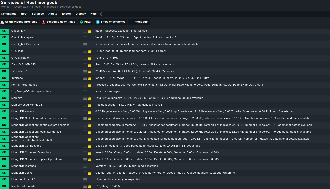Open graph icon for MongoDB Locks
Image resolution: width=330 pixels, height=189 pixels.
point(90,173)
